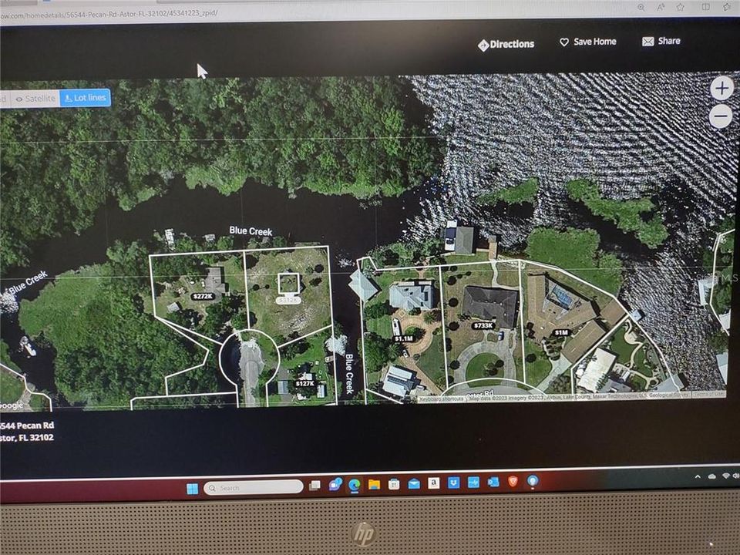Select the Lot lines overlay
740x555 pixels.
pyautogui.click(x=85, y=98)
